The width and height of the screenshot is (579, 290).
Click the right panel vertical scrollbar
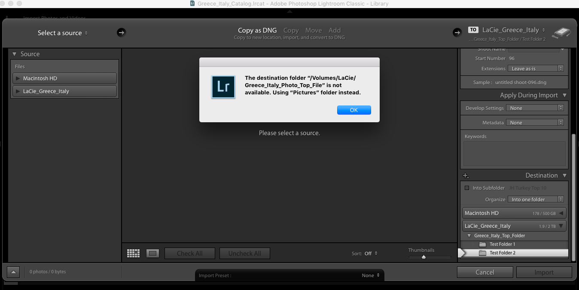(573, 197)
